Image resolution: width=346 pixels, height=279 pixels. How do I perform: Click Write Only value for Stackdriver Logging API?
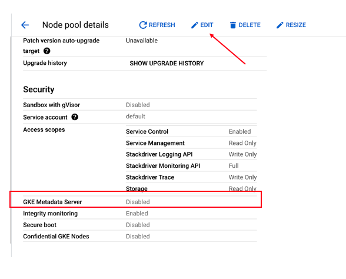point(242,154)
